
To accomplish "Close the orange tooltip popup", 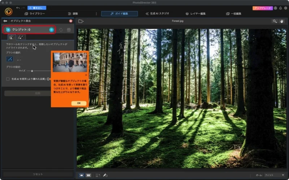I will point(86,75).
